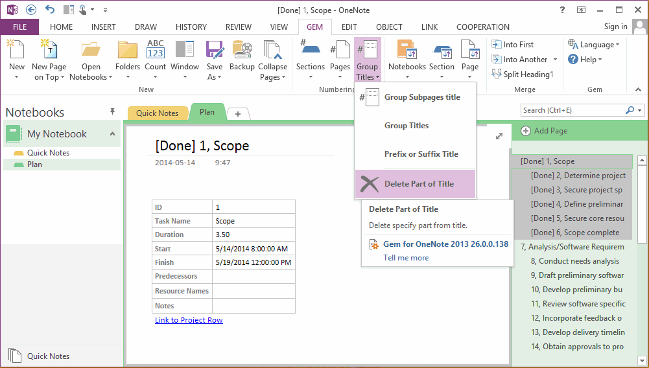Open the Folders dropdown arrow

(128, 77)
